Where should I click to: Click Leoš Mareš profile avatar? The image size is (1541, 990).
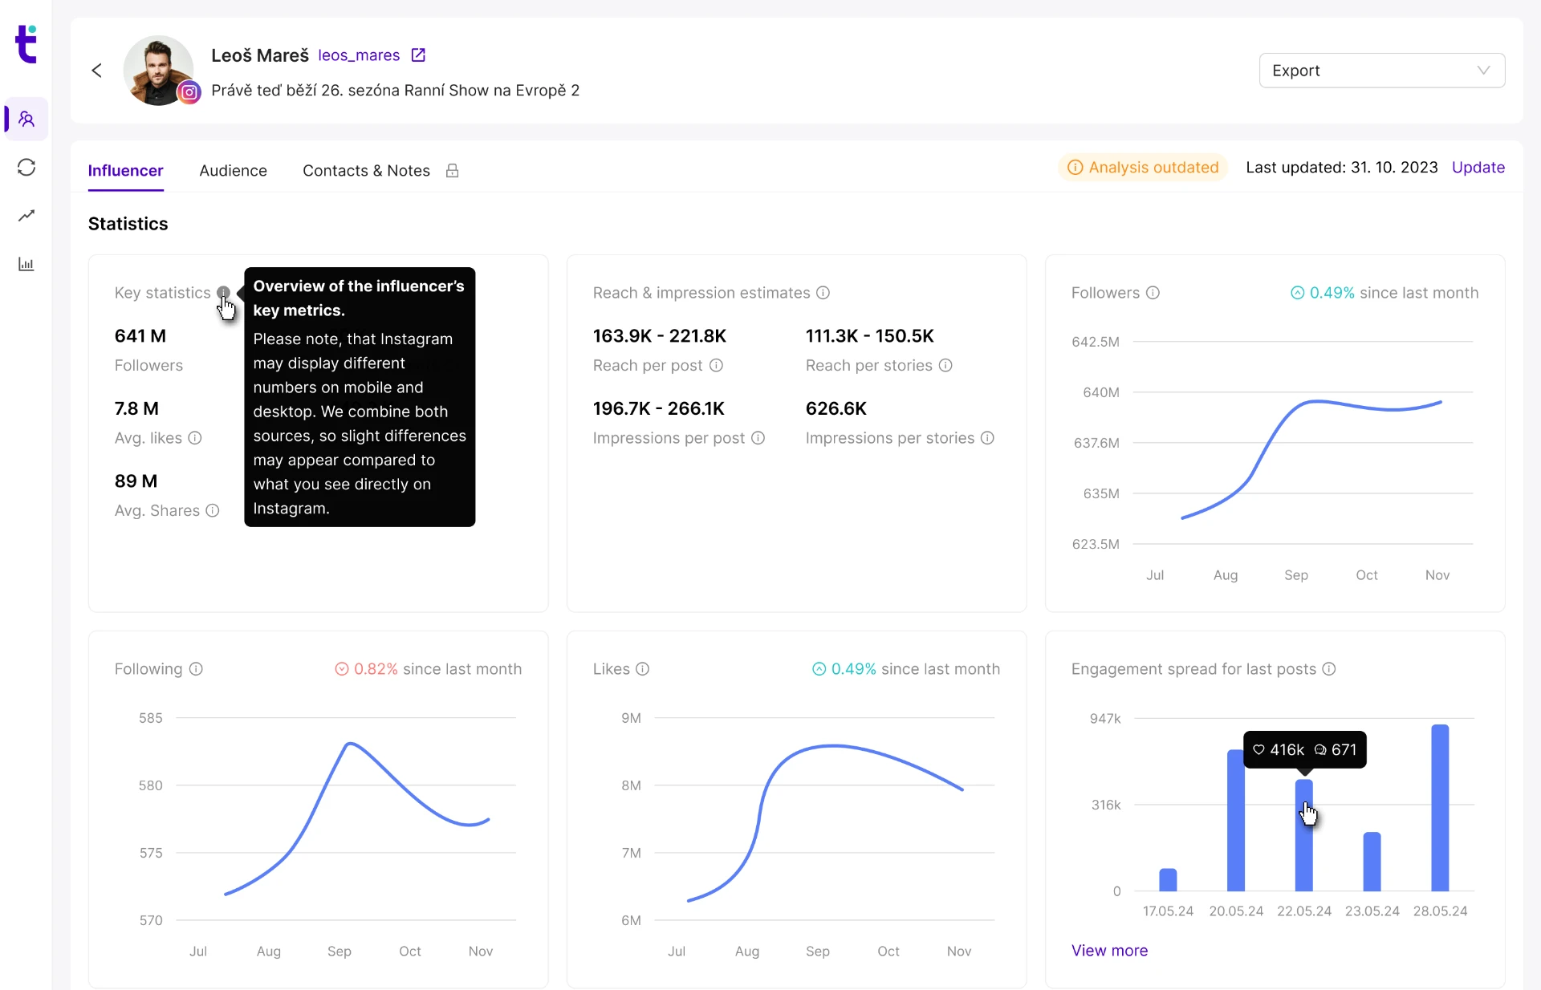tap(159, 71)
